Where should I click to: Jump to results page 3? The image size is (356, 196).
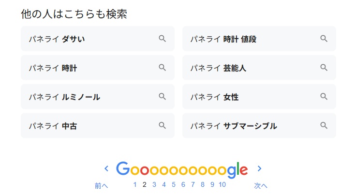click(x=154, y=184)
